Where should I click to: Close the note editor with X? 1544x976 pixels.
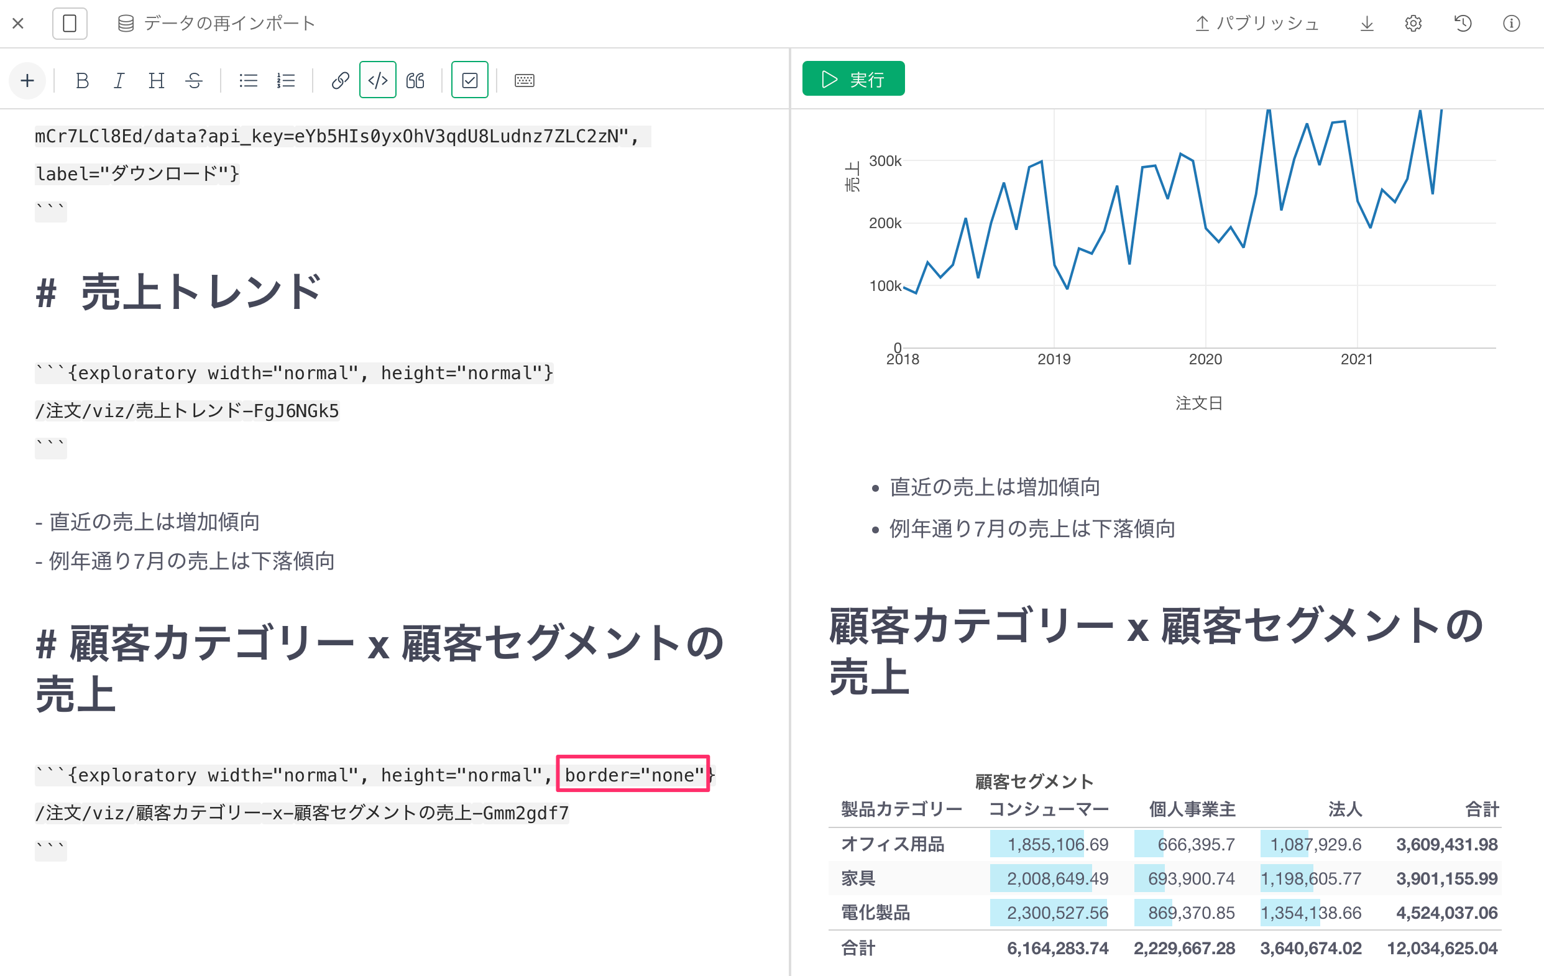(x=18, y=24)
